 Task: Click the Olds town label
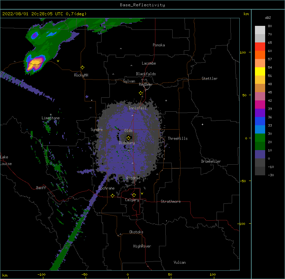128,131
